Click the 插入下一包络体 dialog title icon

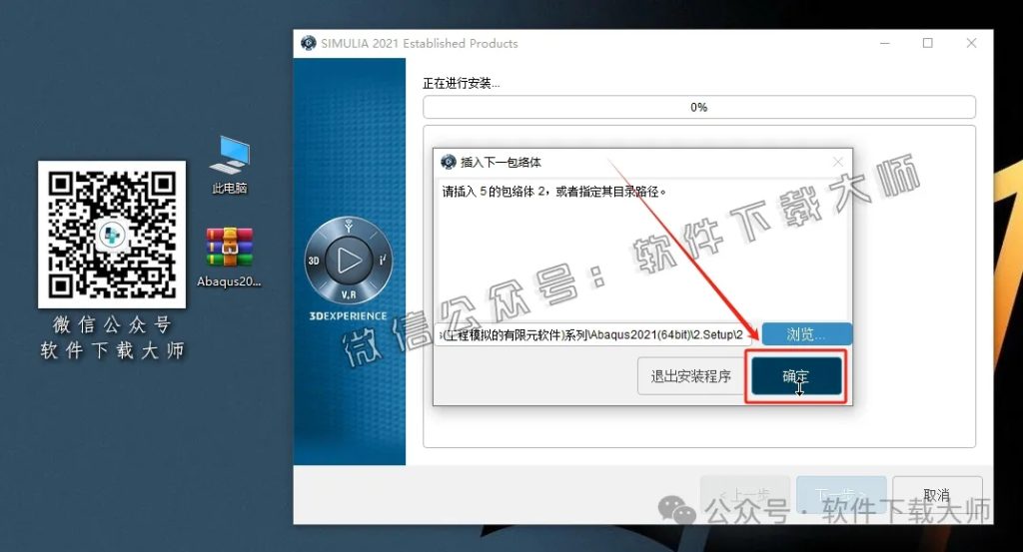[449, 162]
